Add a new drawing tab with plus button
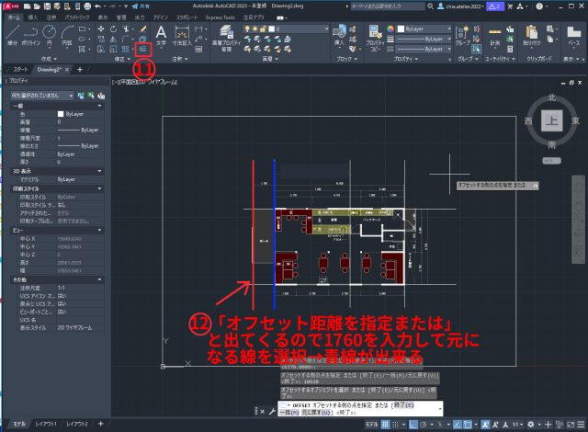Image resolution: width=588 pixels, height=432 pixels. pyautogui.click(x=80, y=69)
